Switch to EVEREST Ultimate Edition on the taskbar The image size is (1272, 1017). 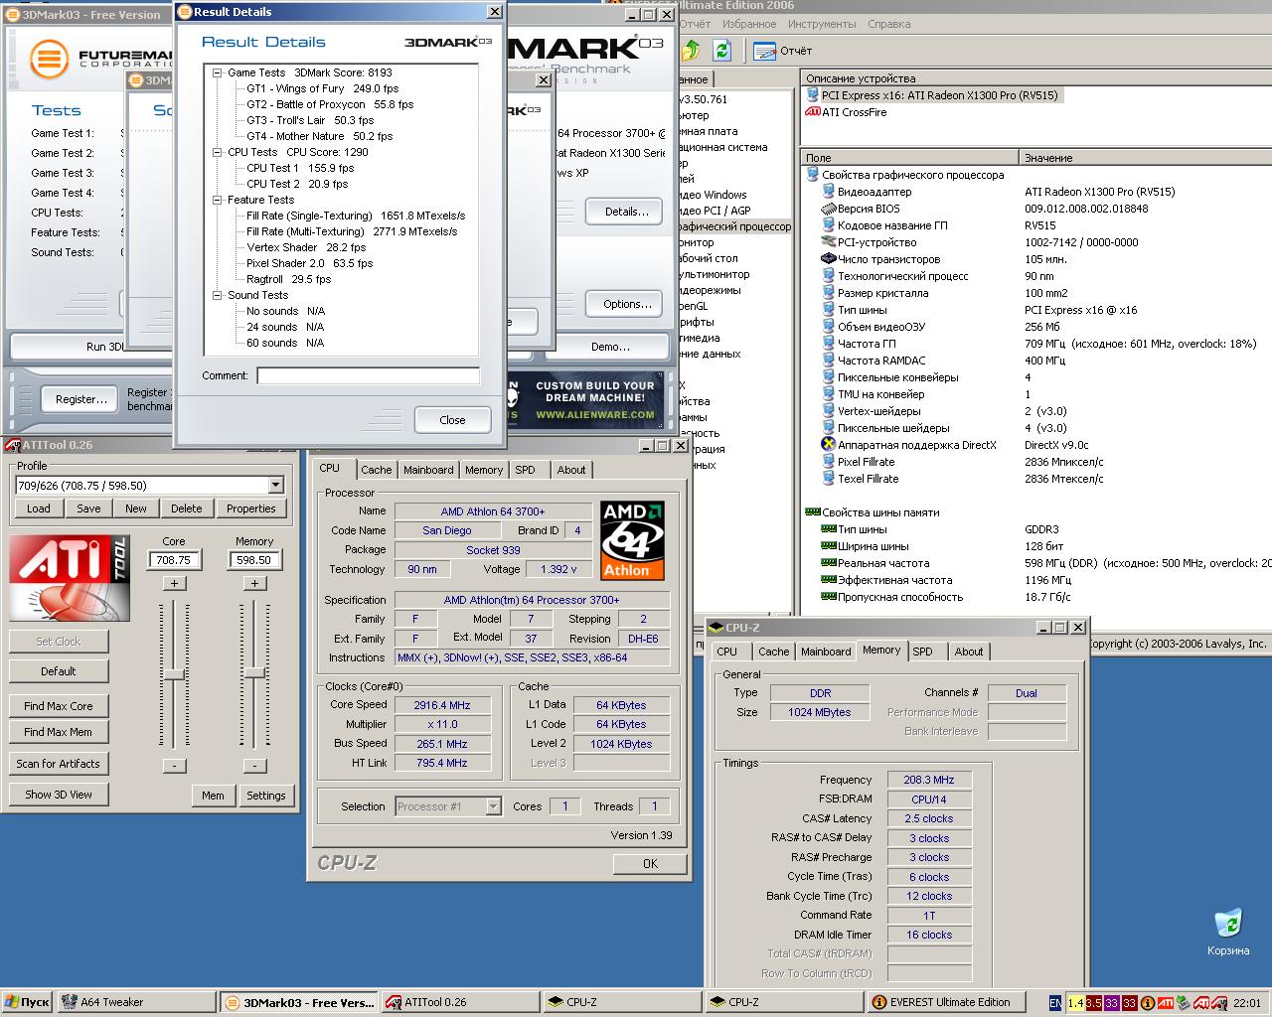(948, 1002)
